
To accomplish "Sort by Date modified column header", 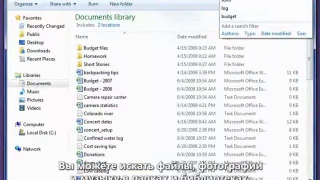I will click(x=192, y=36).
